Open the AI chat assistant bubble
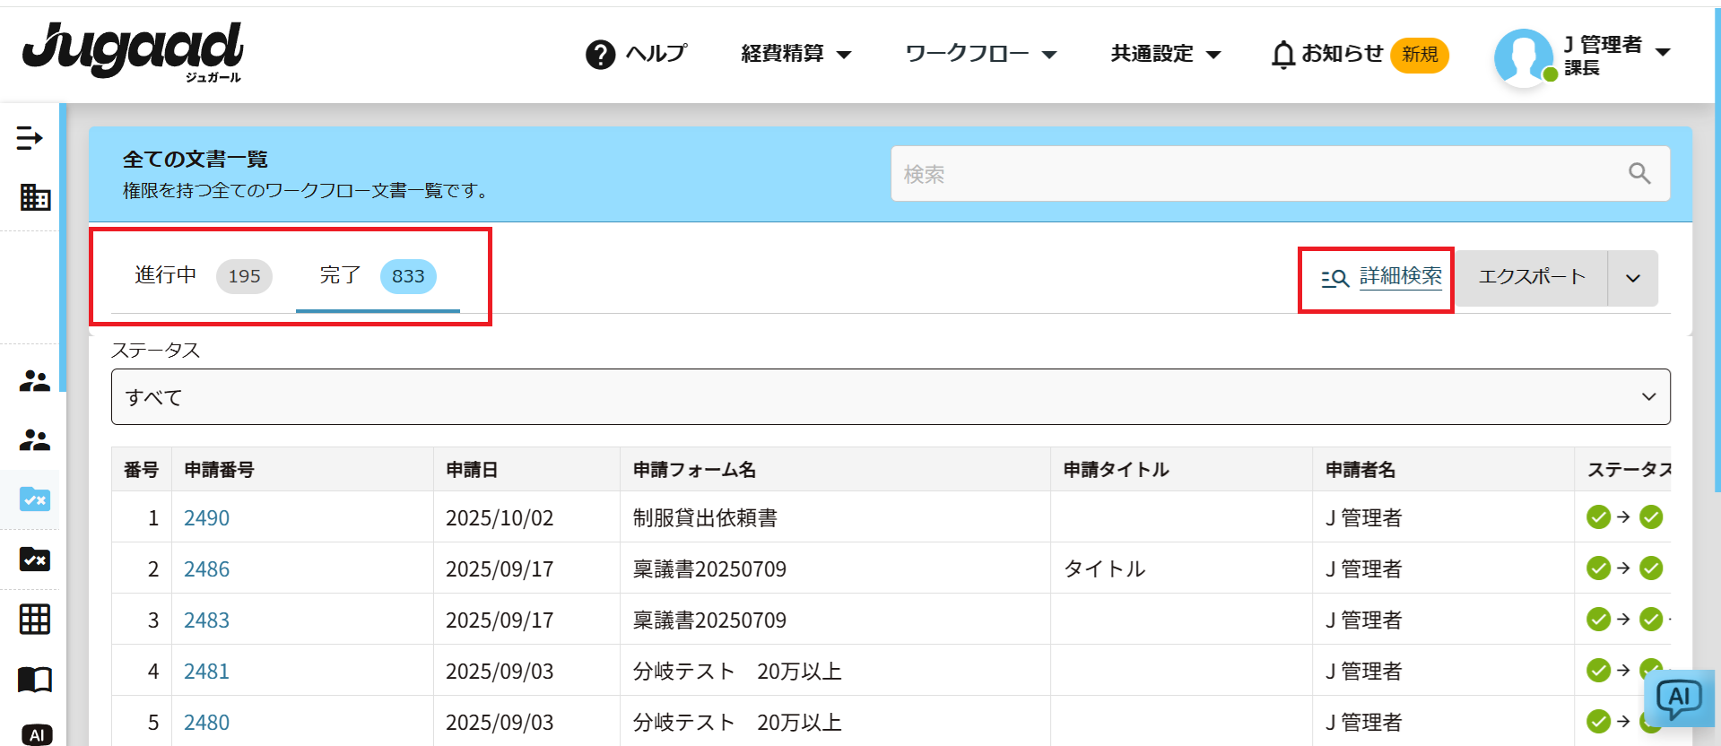This screenshot has height=746, width=1721. 1678,698
